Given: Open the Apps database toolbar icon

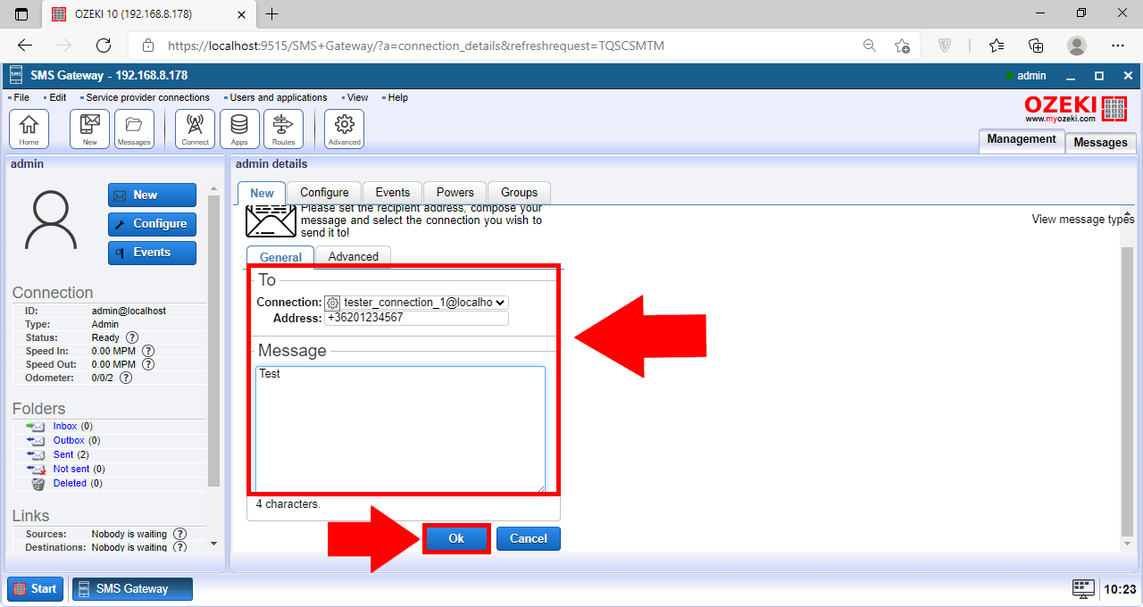Looking at the screenshot, I should 239,129.
